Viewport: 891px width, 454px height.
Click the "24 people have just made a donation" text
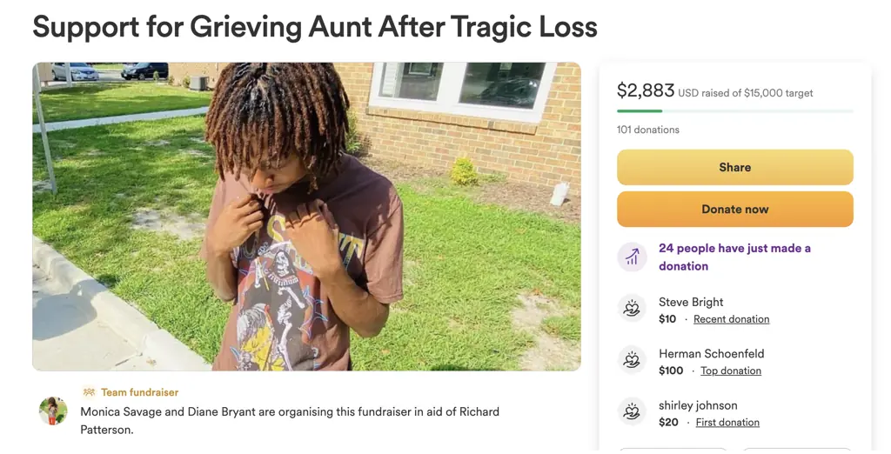pos(734,257)
